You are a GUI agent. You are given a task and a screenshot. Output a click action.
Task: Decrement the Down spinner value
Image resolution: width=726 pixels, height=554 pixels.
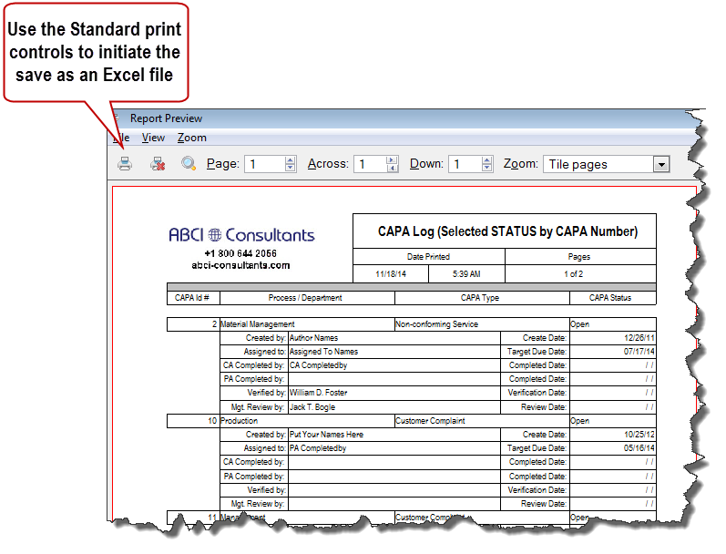point(486,169)
